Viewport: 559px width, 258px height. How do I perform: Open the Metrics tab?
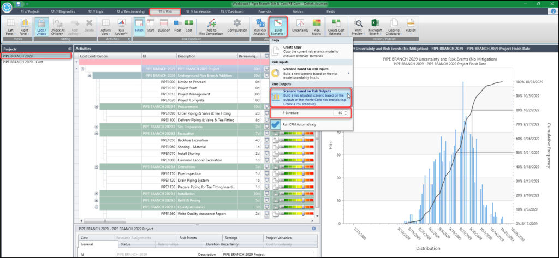coord(298,12)
